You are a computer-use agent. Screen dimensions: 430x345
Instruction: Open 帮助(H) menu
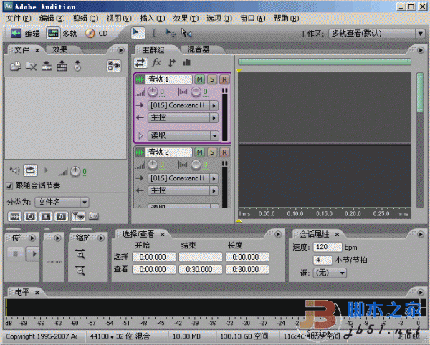[x=286, y=19]
